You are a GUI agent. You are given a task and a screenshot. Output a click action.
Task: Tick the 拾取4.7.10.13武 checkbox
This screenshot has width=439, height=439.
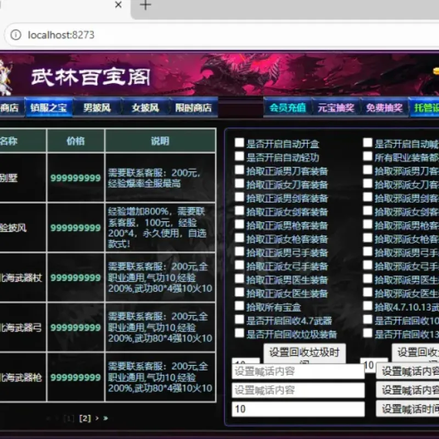point(368,306)
